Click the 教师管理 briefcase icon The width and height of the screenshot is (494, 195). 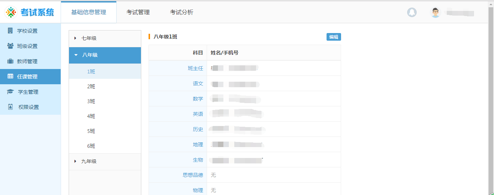pyautogui.click(x=10, y=61)
